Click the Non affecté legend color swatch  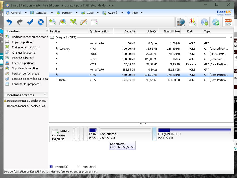[x=79, y=167]
